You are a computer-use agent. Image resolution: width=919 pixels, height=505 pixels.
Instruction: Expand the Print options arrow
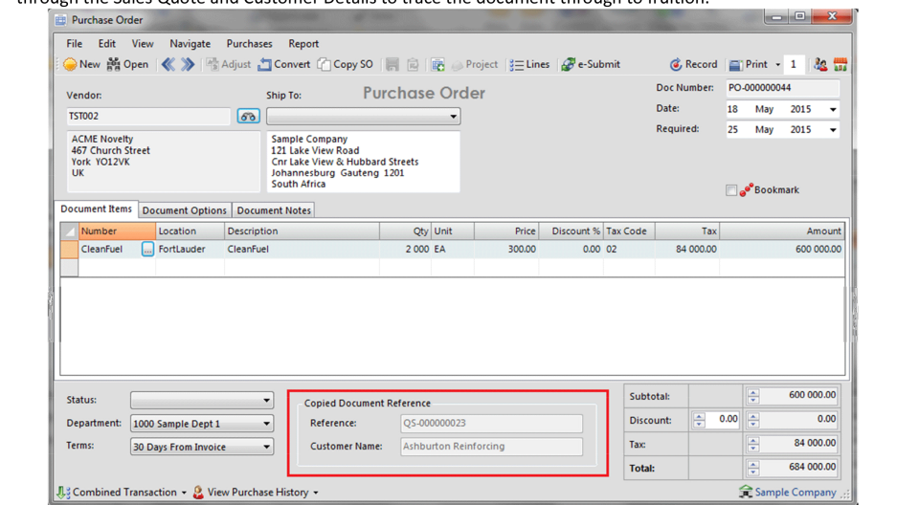pos(777,65)
